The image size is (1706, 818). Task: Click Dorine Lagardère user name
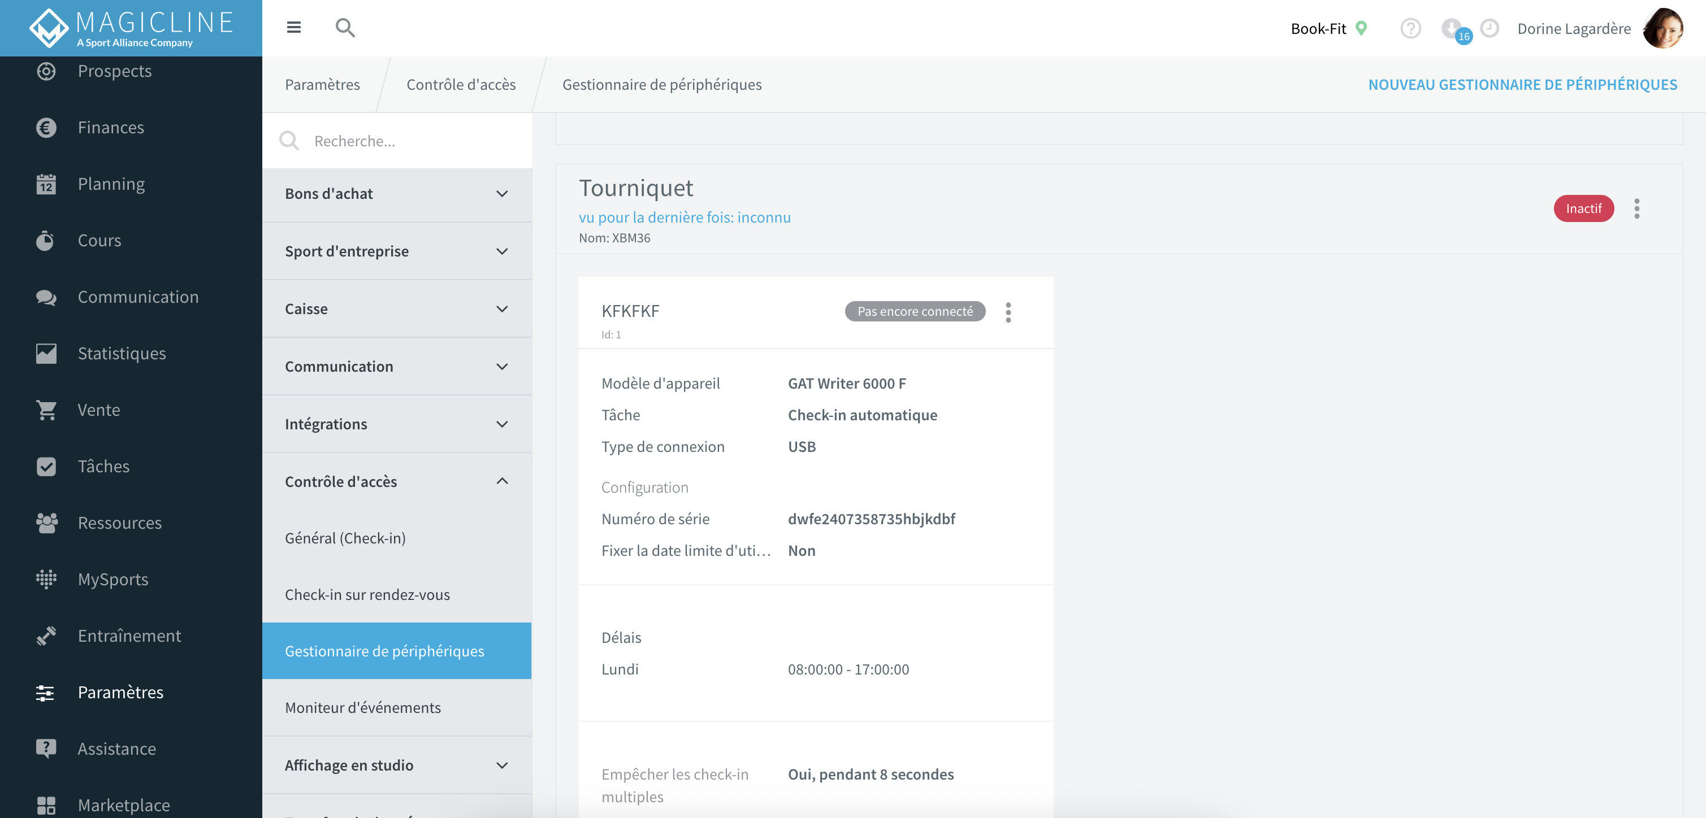tap(1574, 28)
